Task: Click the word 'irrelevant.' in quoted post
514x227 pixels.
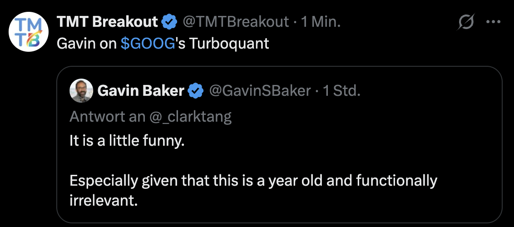Action: click(x=104, y=200)
